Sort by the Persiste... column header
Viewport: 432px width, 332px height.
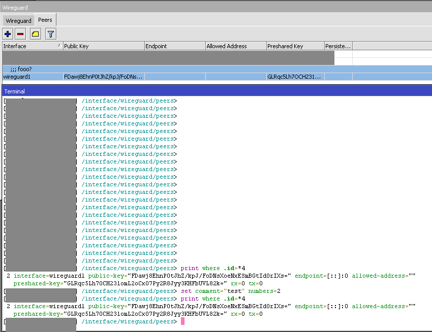(338, 46)
